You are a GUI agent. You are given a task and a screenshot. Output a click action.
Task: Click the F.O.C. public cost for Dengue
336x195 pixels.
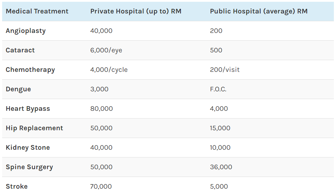coord(218,89)
